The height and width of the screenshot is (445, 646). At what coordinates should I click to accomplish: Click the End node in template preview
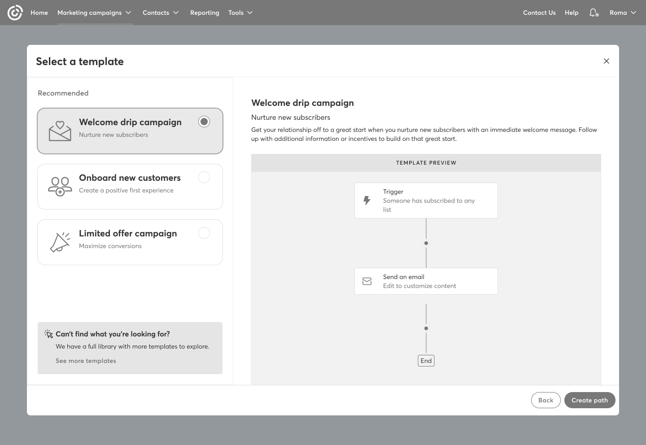click(x=426, y=361)
